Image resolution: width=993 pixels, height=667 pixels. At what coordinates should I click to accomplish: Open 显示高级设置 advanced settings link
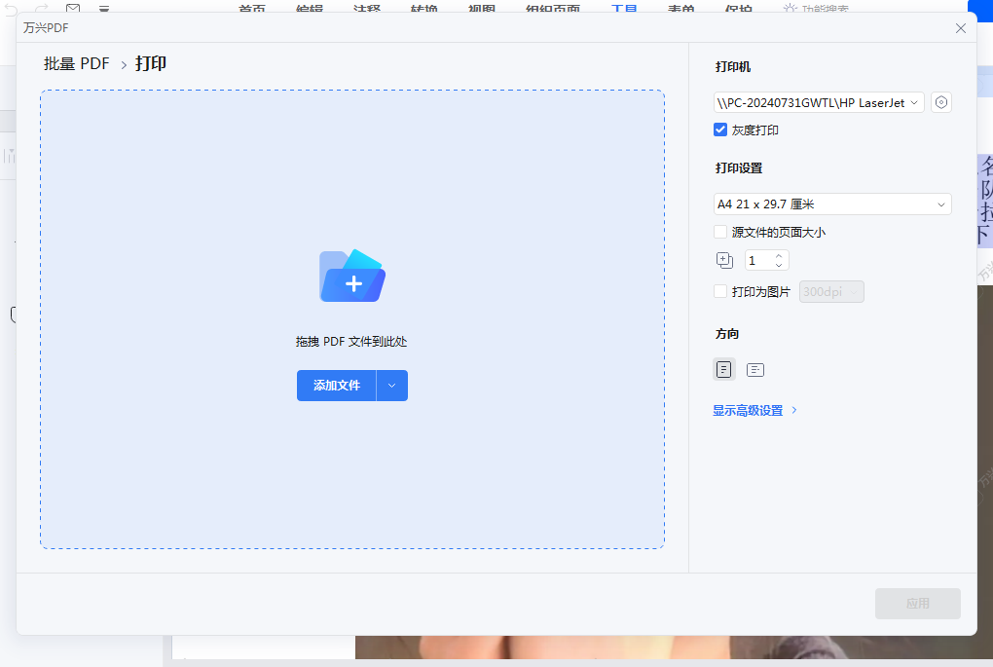[750, 410]
